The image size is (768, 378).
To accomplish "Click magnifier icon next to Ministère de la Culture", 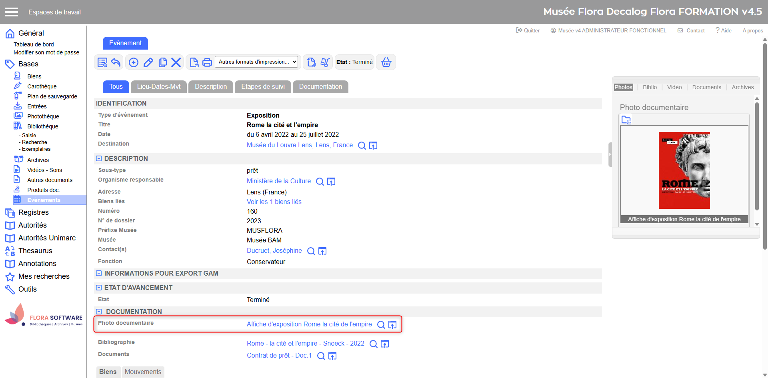I will coord(320,182).
